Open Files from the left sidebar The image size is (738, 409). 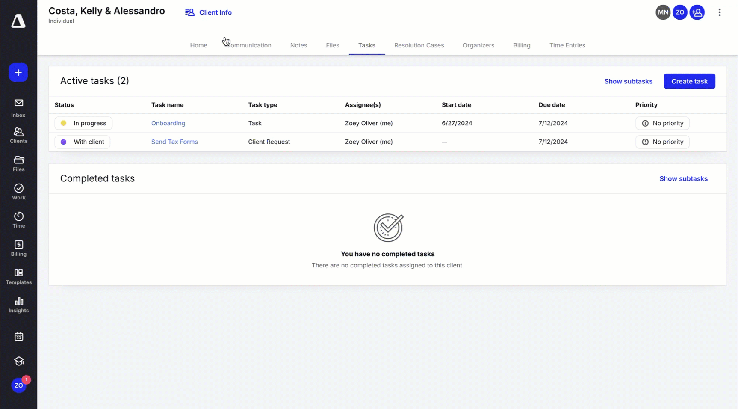(x=18, y=163)
